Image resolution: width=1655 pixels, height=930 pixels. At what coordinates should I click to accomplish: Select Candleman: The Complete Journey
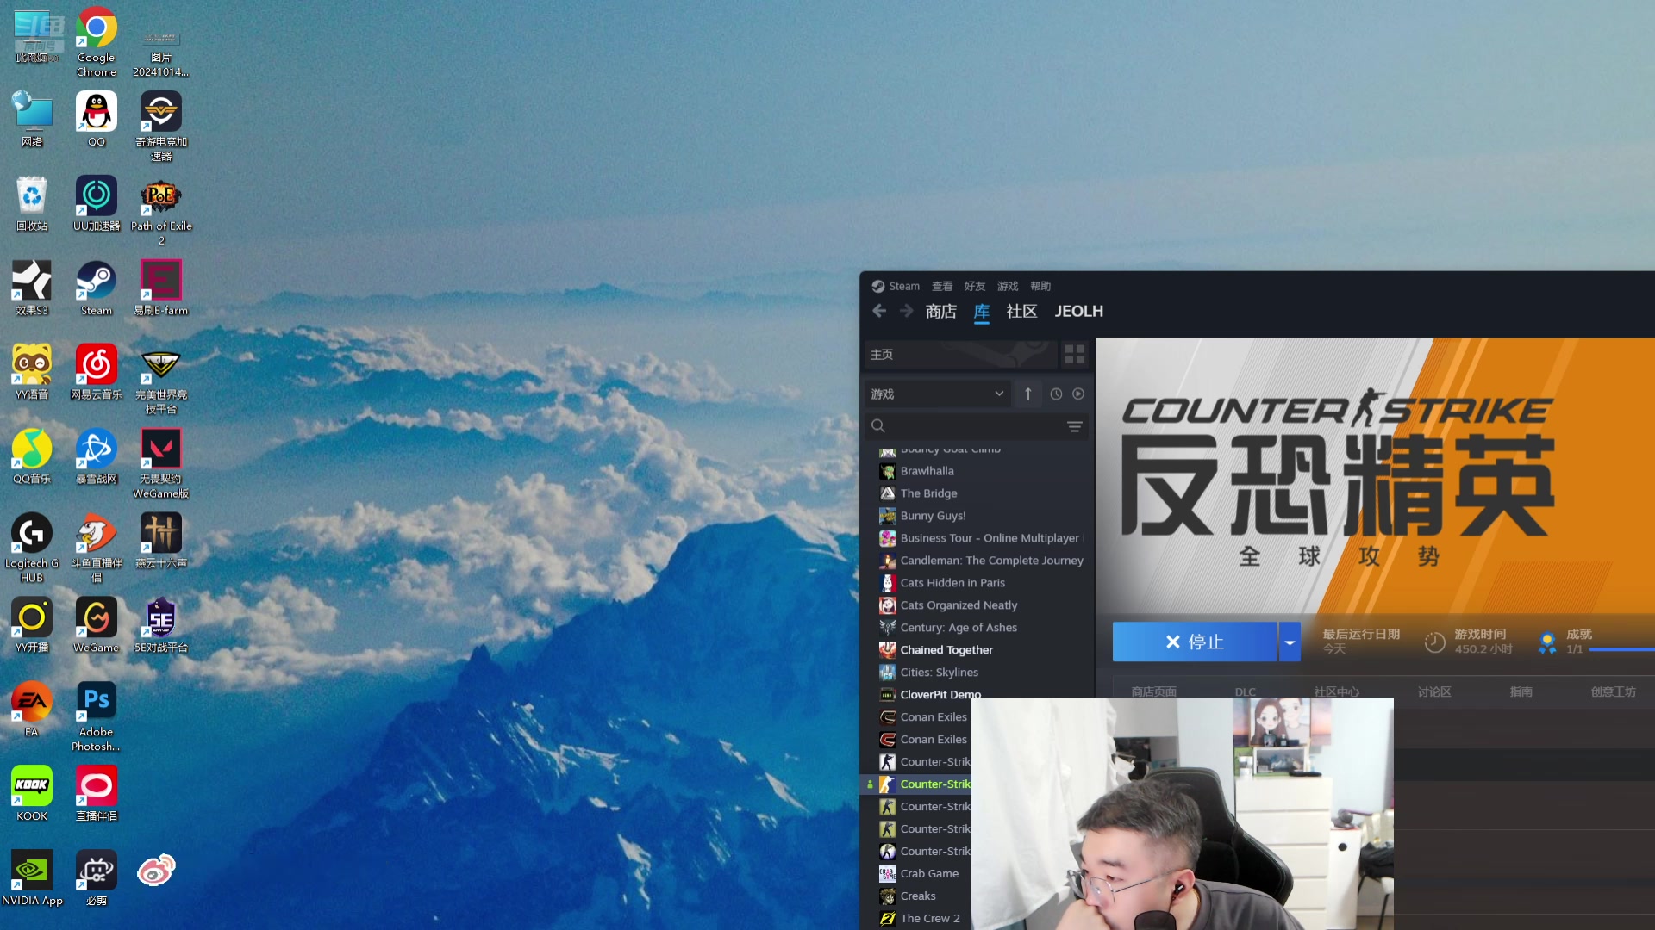[x=977, y=561]
